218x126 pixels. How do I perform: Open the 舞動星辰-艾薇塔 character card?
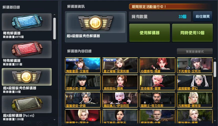coord(83,65)
